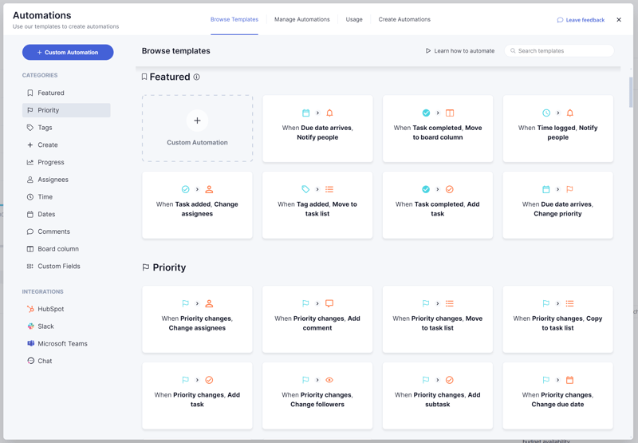
Task: Select the Custom Fields category
Action: pos(58,267)
